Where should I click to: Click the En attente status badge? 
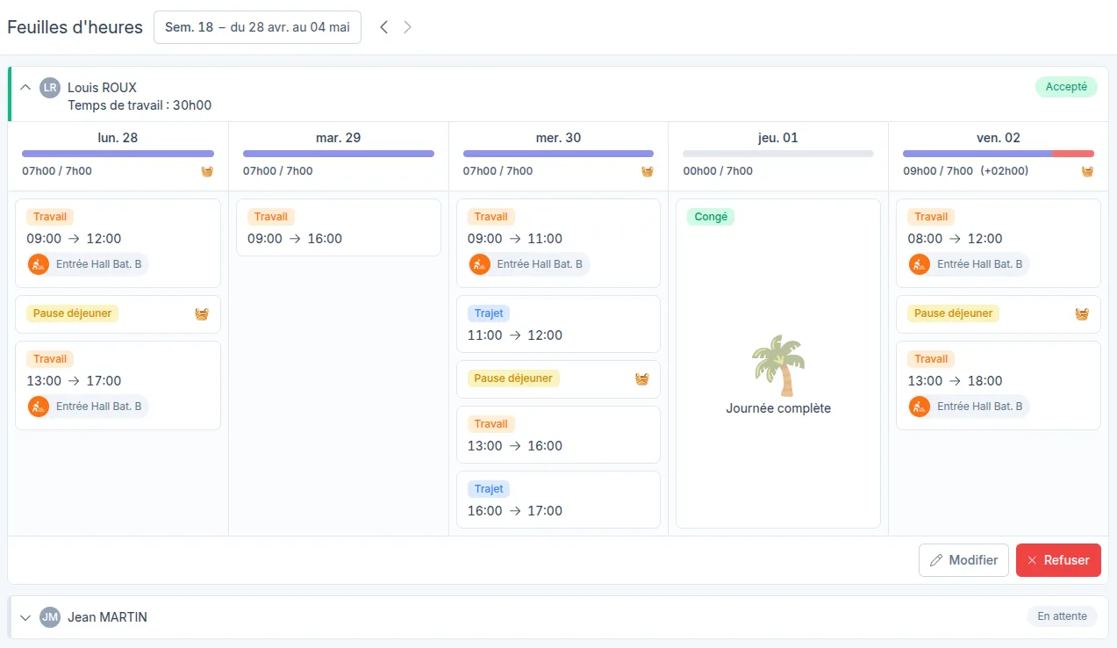coord(1062,616)
